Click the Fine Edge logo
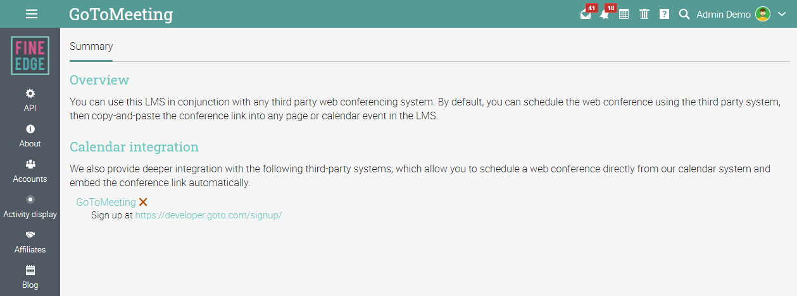 coord(30,56)
